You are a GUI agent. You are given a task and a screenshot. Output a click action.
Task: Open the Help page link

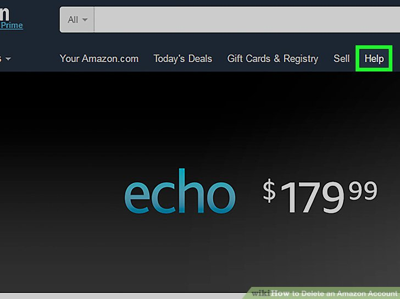click(x=374, y=59)
